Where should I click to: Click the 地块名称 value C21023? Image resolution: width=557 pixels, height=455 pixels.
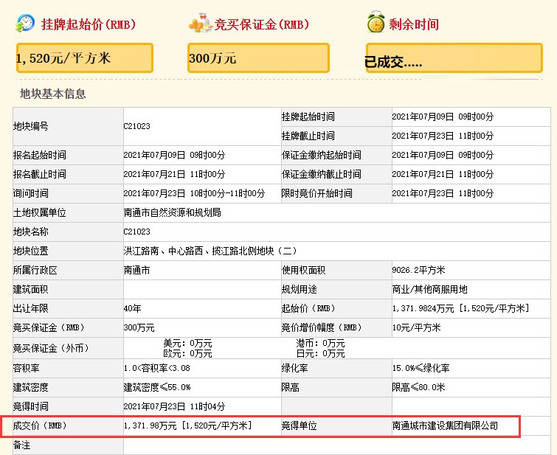136,232
